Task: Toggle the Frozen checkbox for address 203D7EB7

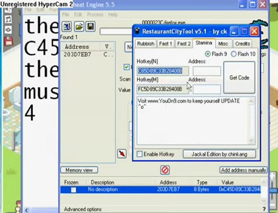Action: tap(73, 190)
